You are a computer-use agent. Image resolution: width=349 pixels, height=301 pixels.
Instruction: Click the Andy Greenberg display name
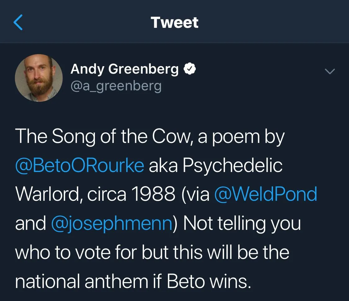[x=125, y=69]
